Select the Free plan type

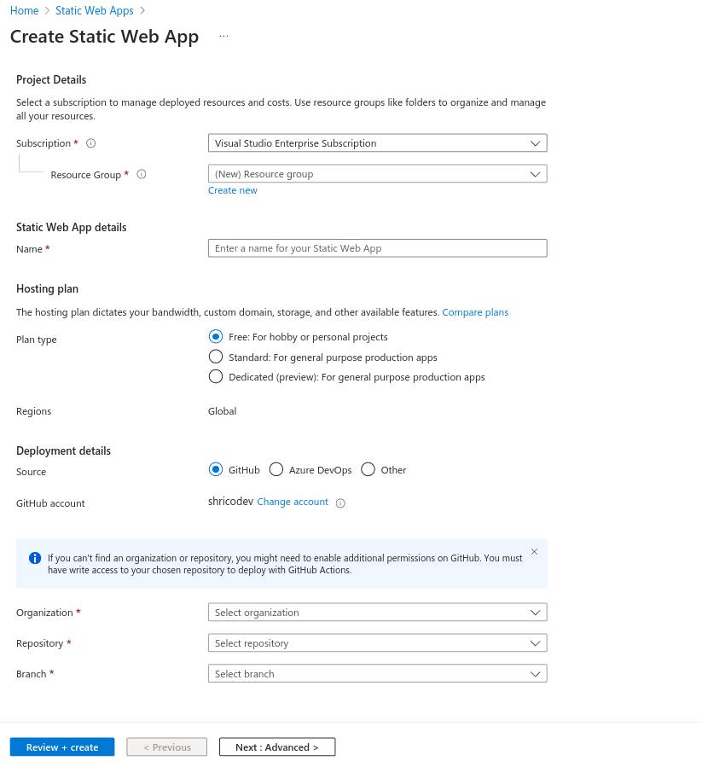pos(216,336)
